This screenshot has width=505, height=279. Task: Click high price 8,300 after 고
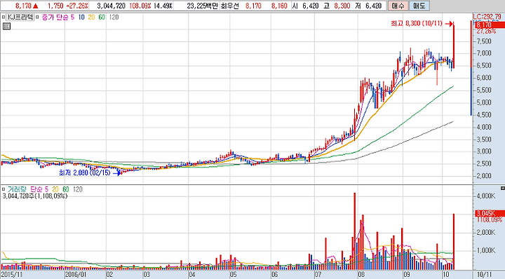point(342,6)
